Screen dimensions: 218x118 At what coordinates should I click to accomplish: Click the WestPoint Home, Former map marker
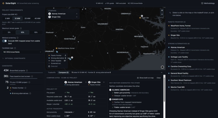click(x=57, y=48)
